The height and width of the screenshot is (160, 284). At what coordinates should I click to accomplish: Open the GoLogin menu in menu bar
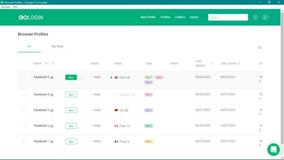6,7
